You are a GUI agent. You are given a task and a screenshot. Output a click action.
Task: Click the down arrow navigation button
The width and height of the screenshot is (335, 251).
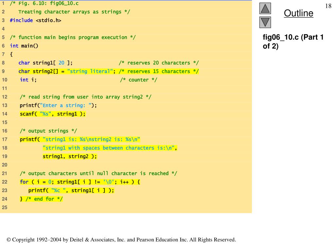[265, 22]
